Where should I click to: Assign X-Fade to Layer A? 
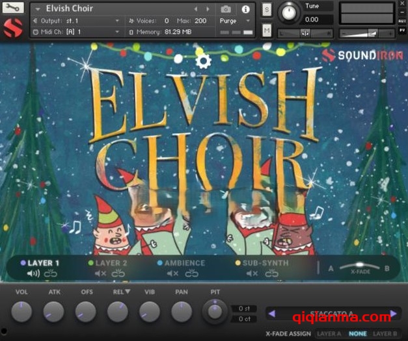coord(329,334)
